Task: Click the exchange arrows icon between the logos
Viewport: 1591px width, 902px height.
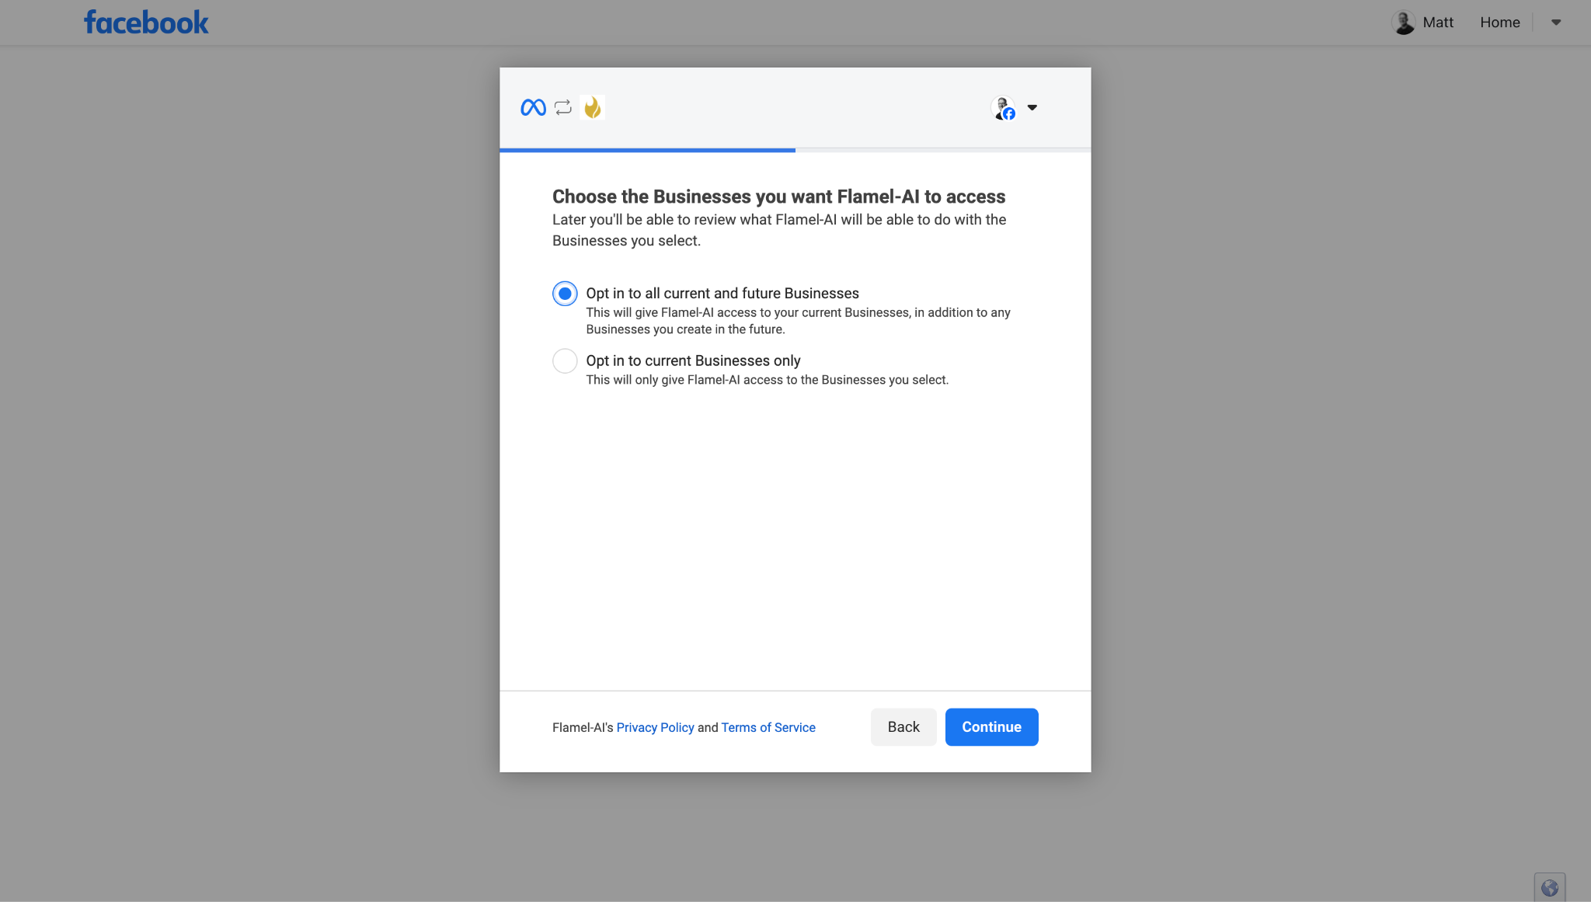Action: pos(563,107)
